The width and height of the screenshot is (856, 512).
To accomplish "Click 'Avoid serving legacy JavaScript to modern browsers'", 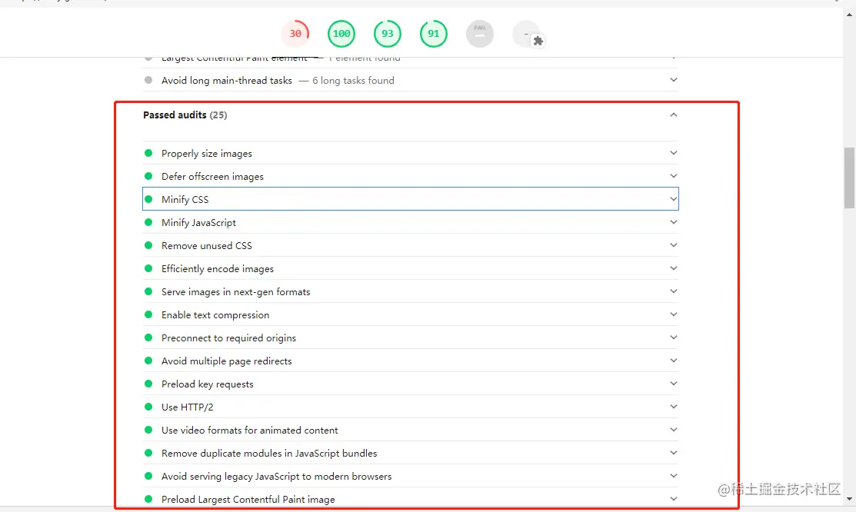I will click(277, 476).
